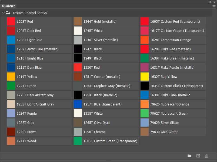
Task: Open the Nuancier panel options menu
Action: (x=214, y=6)
